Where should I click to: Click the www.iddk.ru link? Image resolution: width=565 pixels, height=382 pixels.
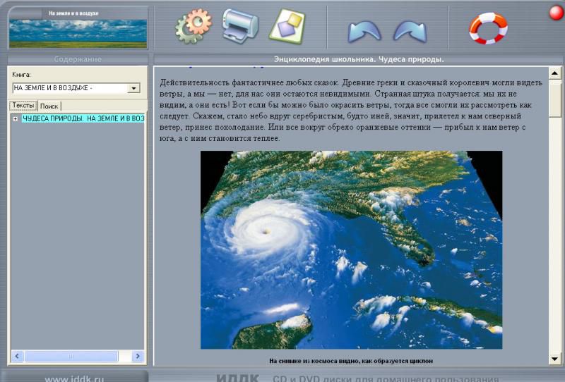coord(74,378)
